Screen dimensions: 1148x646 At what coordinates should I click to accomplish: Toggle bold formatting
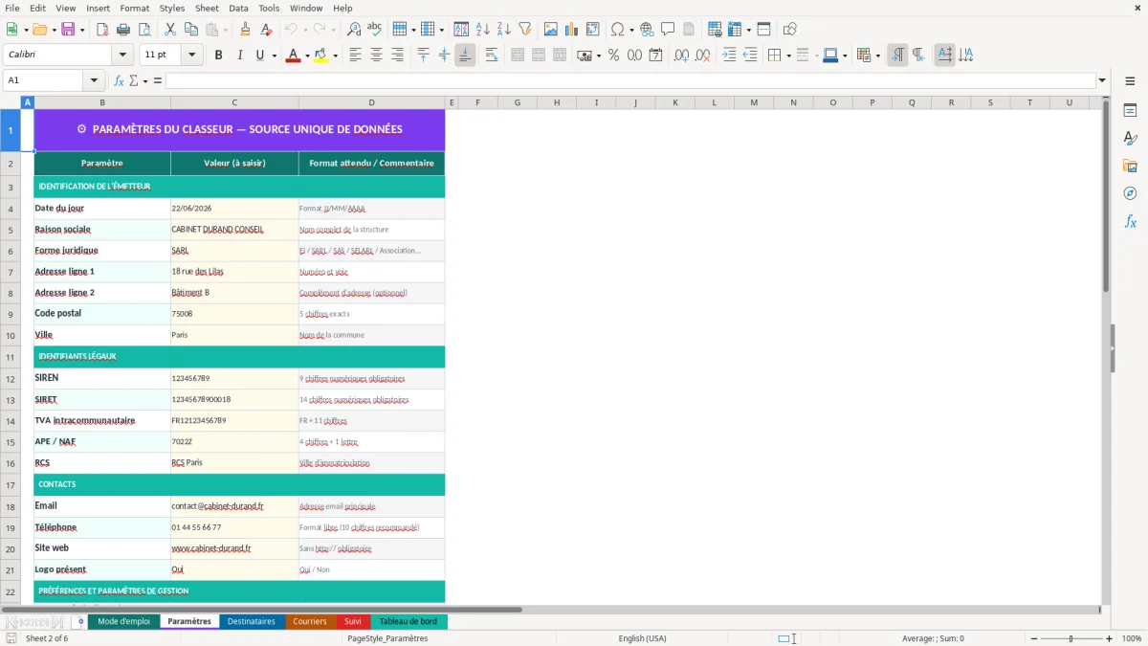click(219, 56)
